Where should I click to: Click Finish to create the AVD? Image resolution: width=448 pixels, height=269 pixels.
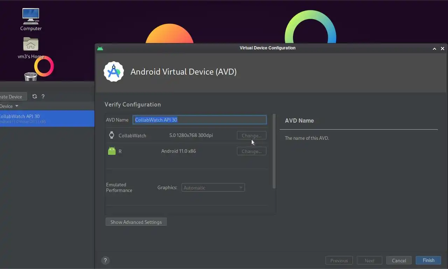point(428,260)
